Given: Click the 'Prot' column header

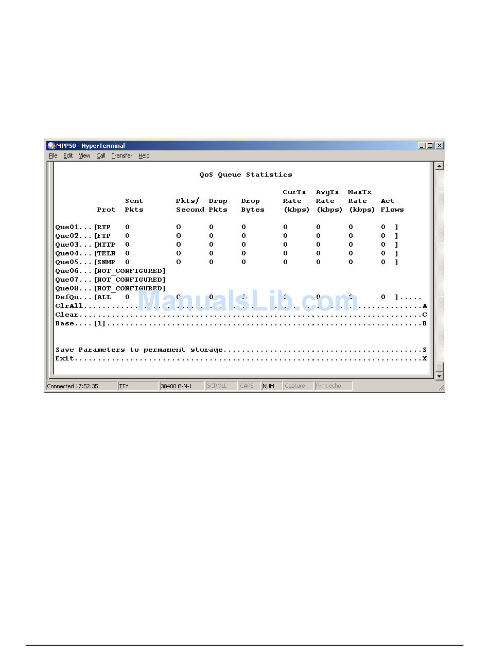Looking at the screenshot, I should coord(106,210).
